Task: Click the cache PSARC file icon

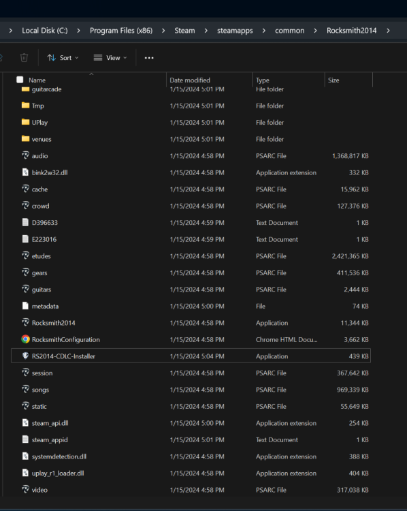Action: pyautogui.click(x=25, y=189)
